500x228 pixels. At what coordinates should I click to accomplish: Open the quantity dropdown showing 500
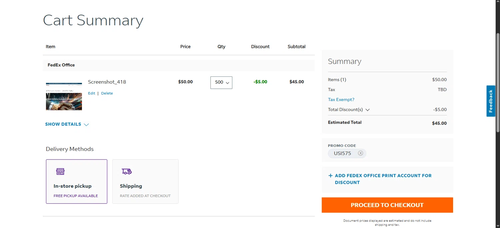coord(221,82)
